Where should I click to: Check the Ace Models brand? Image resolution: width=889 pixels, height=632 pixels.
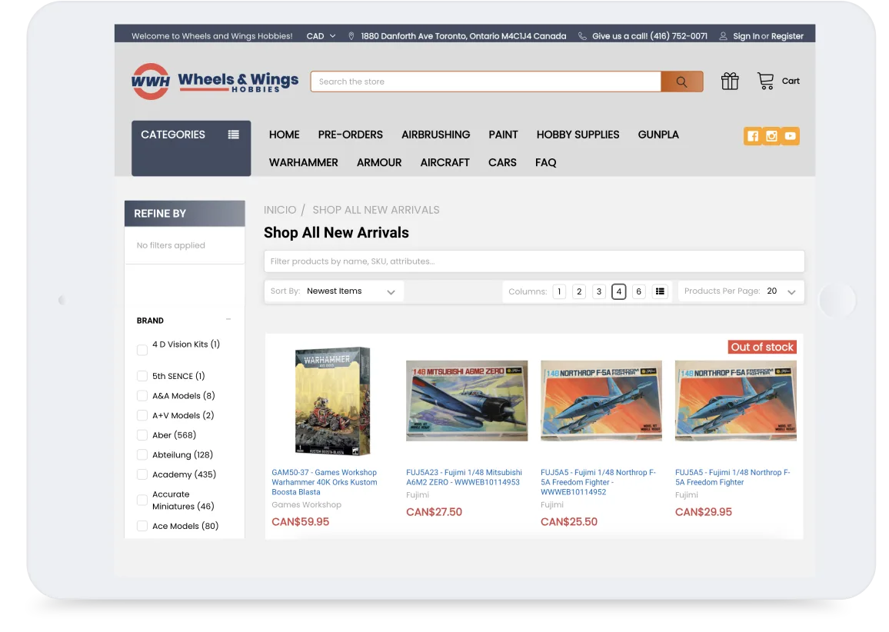[142, 526]
